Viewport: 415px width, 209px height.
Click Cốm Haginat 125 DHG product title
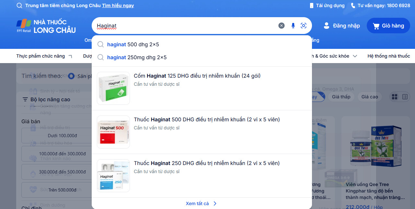click(197, 76)
